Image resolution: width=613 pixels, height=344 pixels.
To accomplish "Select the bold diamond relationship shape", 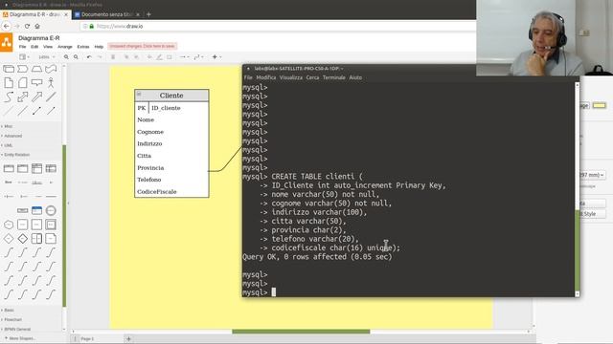I will pos(23,239).
